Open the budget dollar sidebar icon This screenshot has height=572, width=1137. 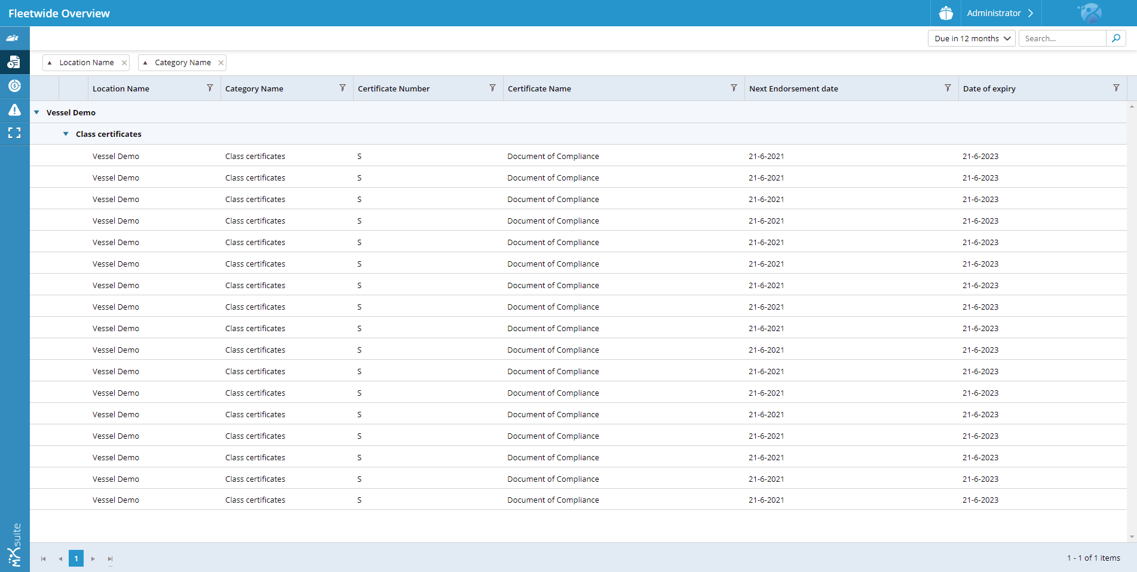[14, 86]
